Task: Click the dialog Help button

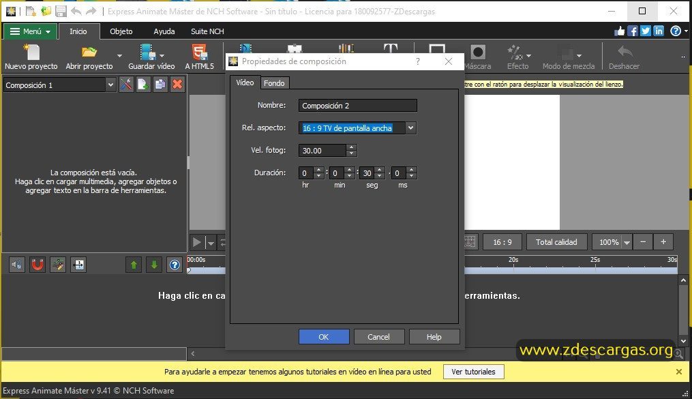Action: 434,337
